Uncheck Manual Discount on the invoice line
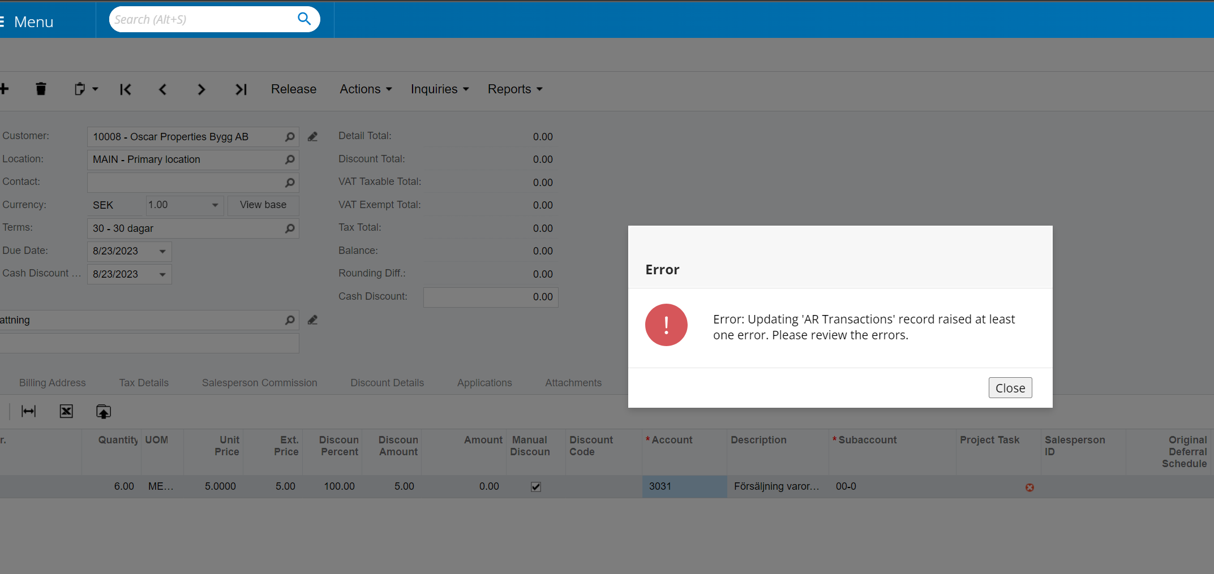The height and width of the screenshot is (574, 1214). coord(535,486)
